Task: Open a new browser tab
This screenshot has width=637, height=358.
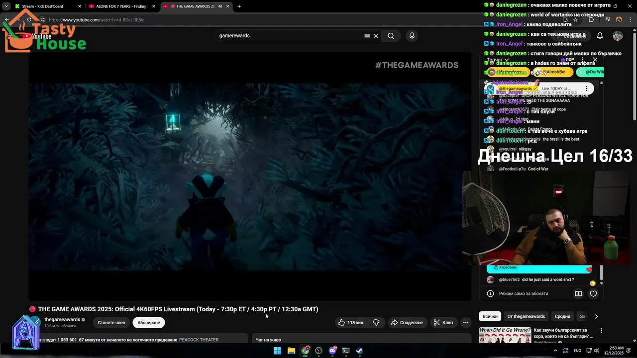Action: point(239,6)
